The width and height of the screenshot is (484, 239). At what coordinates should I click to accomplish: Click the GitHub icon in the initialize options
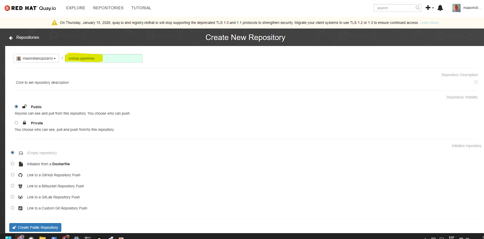pyautogui.click(x=20, y=175)
